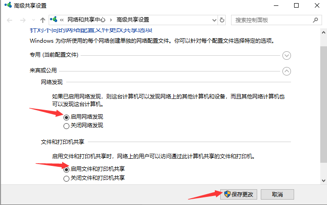Go to 网络和共享中心 breadcrumb
327x205 pixels.
pyautogui.click(x=86, y=20)
